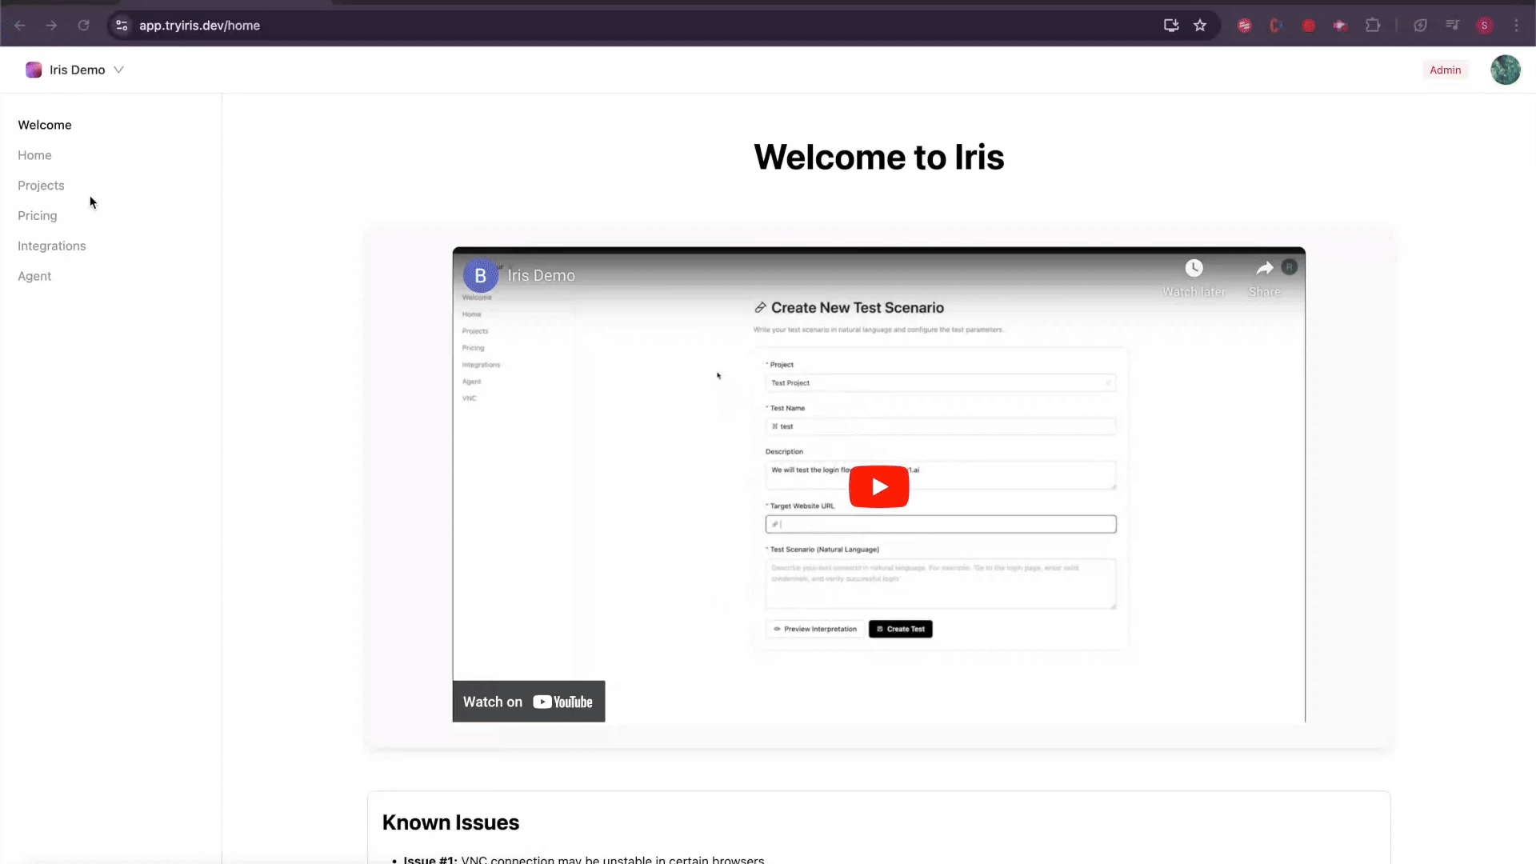
Task: Open the Agent sidebar item
Action: coord(34,276)
